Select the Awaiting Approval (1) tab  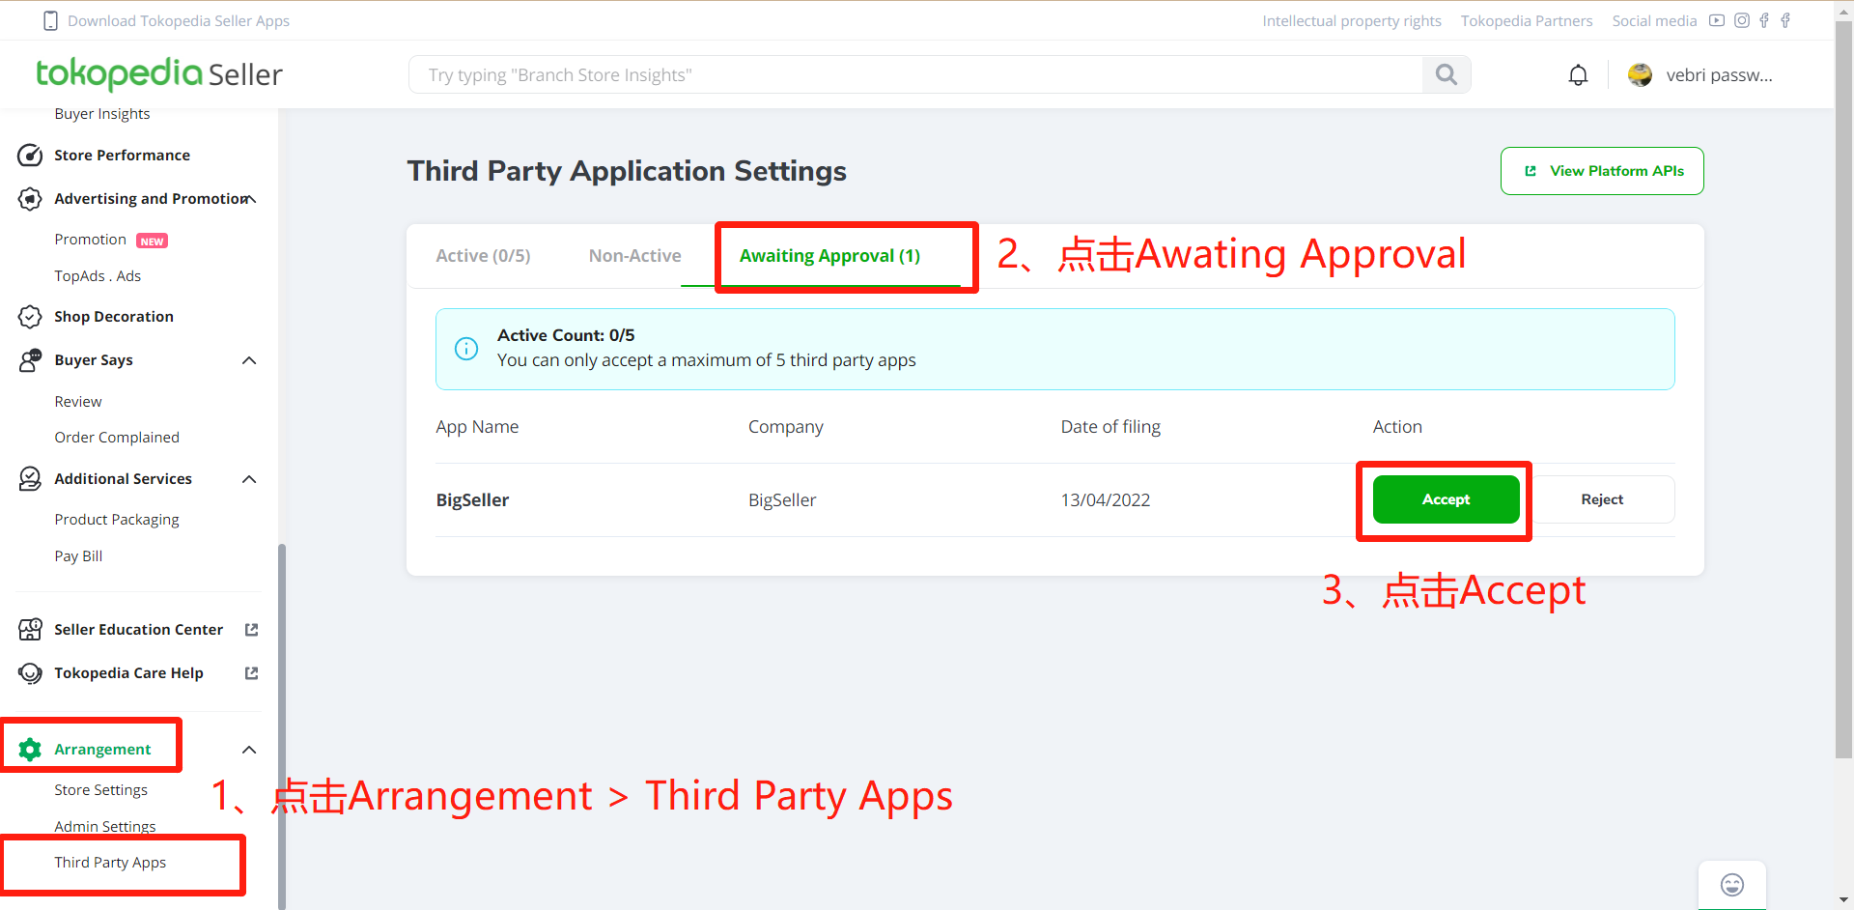tap(829, 256)
